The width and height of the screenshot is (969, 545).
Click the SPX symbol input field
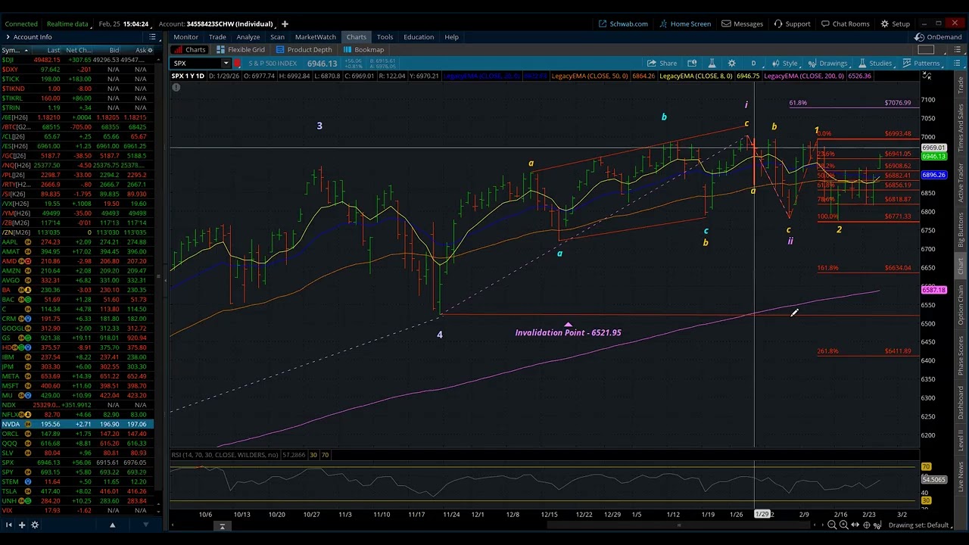pos(196,64)
